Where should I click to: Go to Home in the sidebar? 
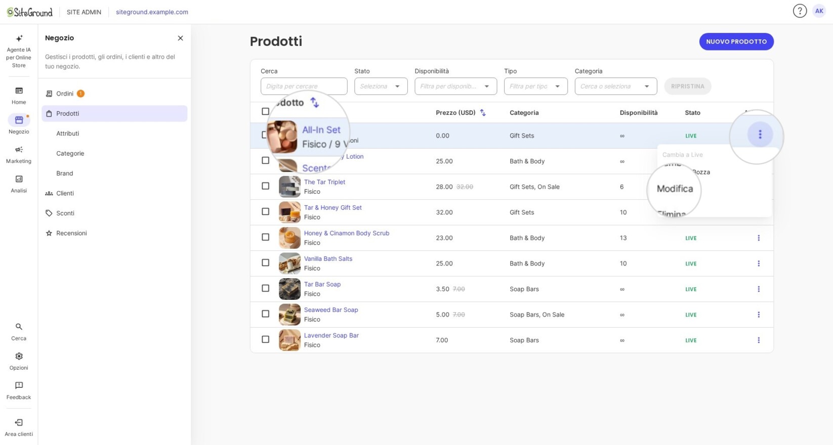tap(19, 96)
